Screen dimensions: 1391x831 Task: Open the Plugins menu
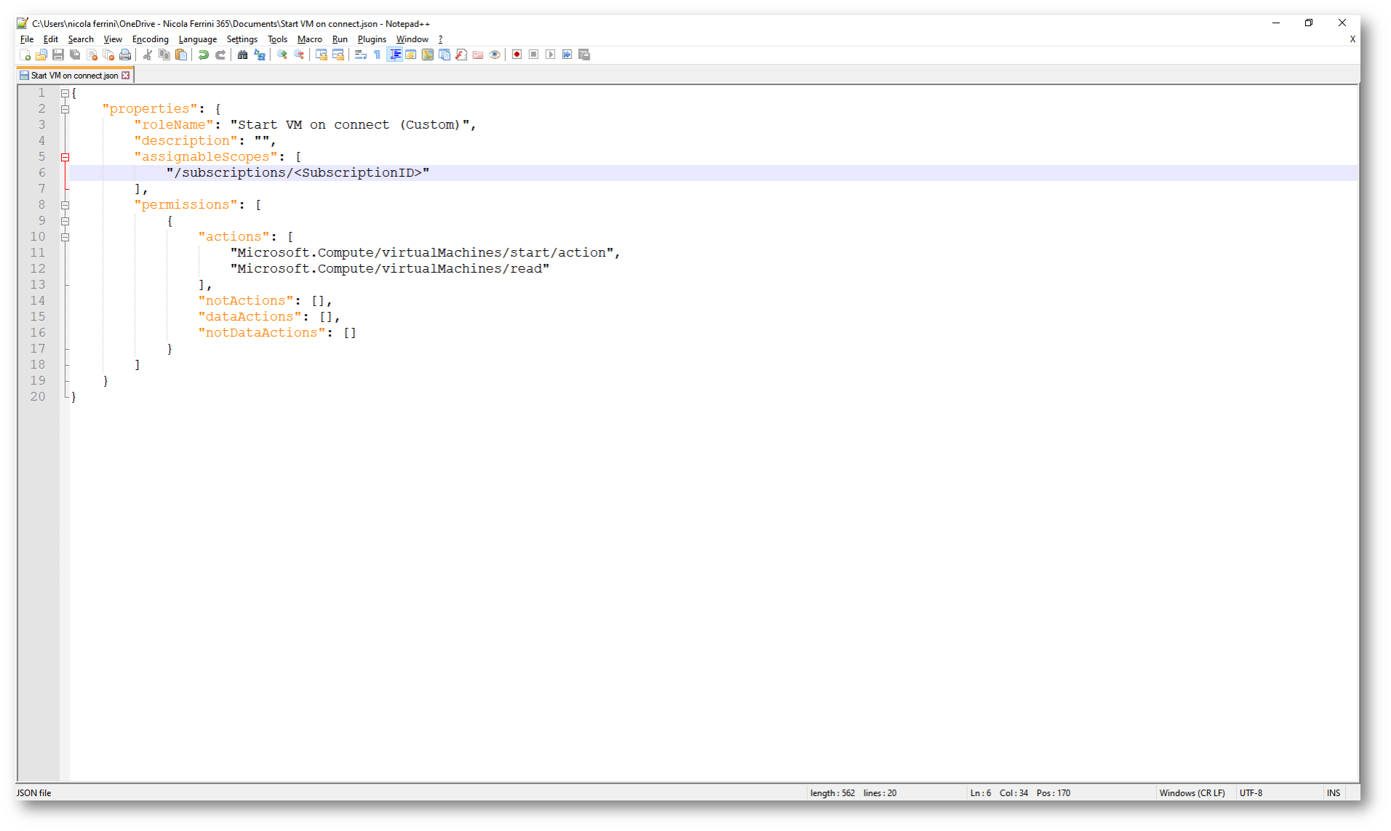click(x=372, y=39)
